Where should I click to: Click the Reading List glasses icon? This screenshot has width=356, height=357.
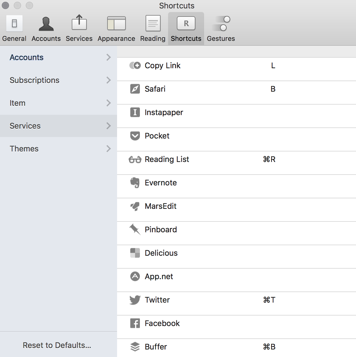pyautogui.click(x=135, y=159)
